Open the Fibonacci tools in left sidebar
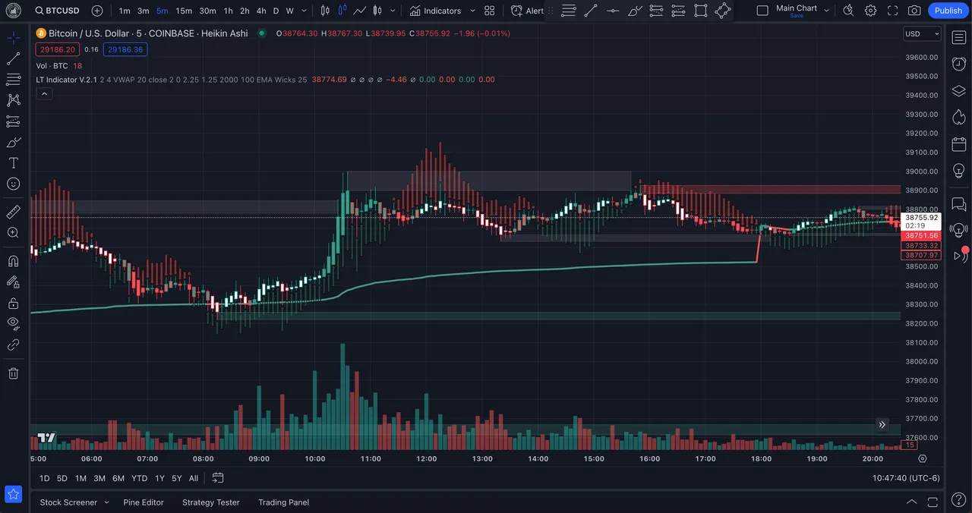 pos(14,79)
